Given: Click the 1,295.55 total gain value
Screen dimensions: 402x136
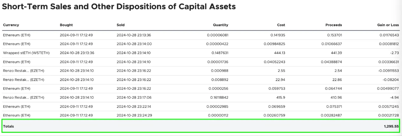Looking at the screenshot, I should coord(391,126).
